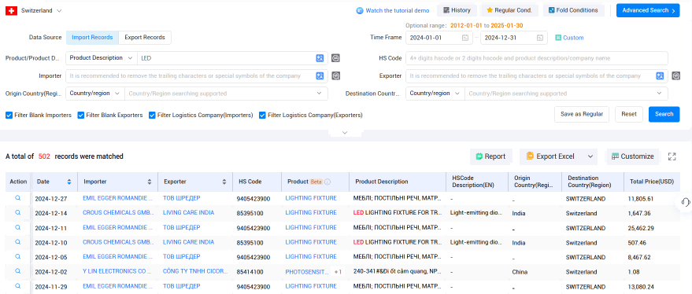
Task: Expand results table to fullscreen
Action: (672, 156)
